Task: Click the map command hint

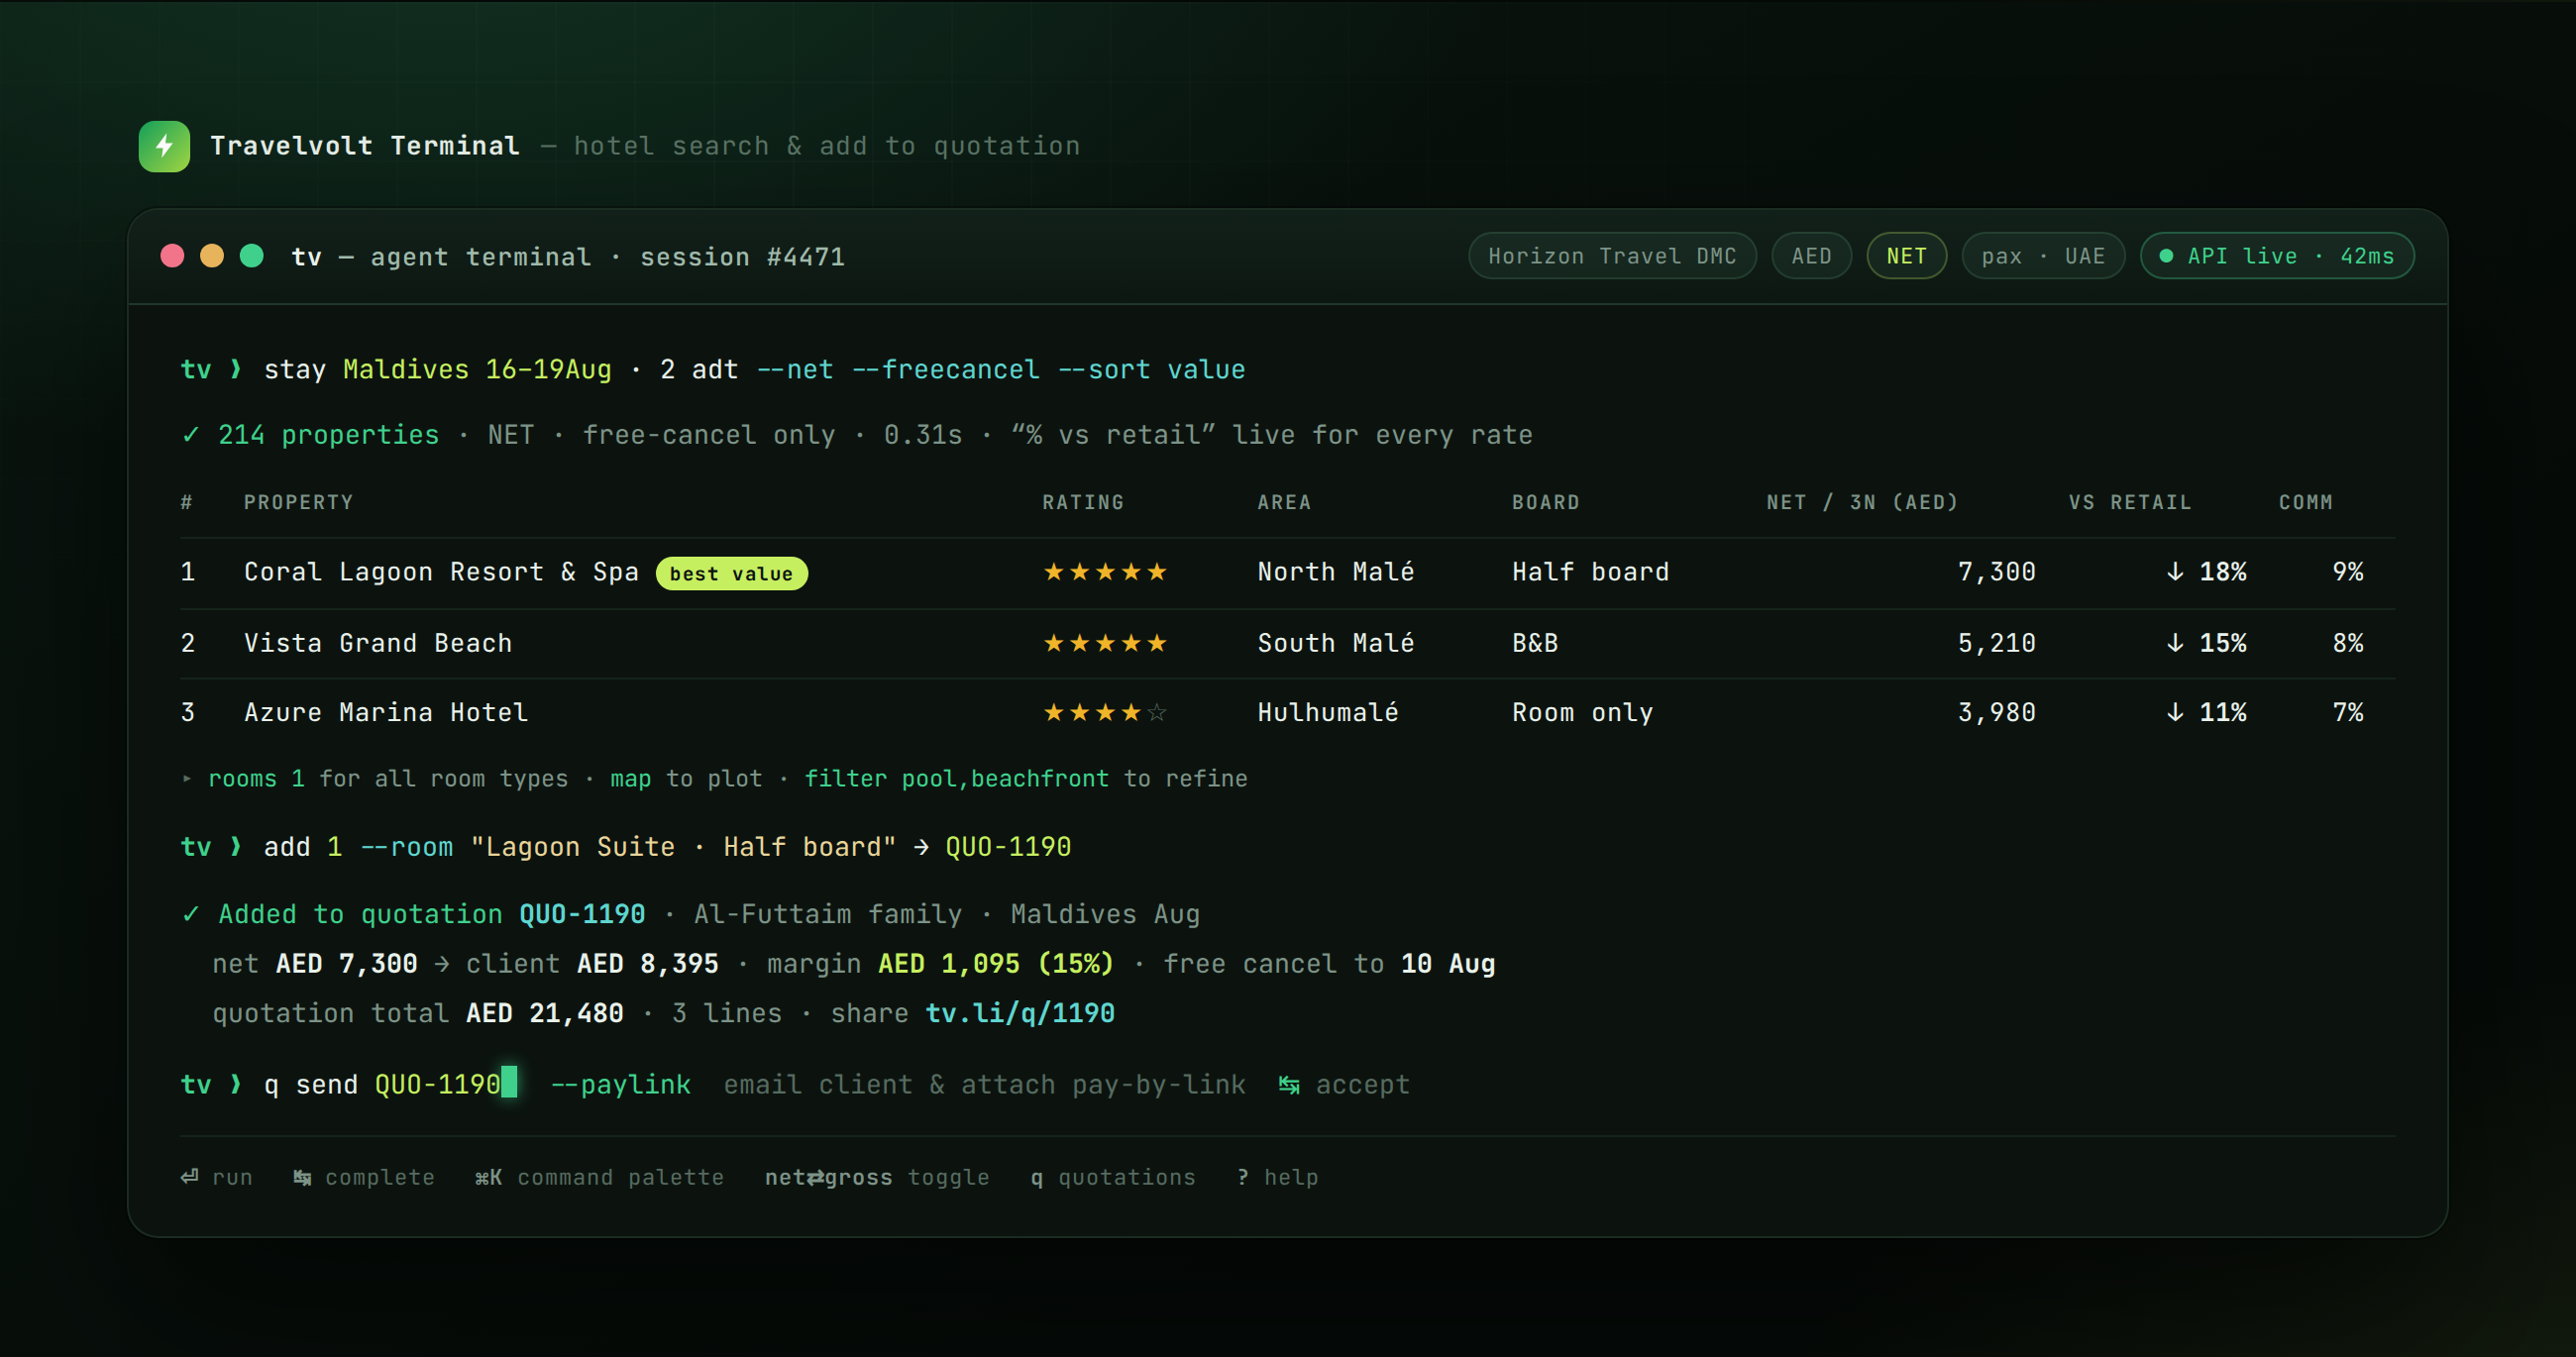Action: 630,778
